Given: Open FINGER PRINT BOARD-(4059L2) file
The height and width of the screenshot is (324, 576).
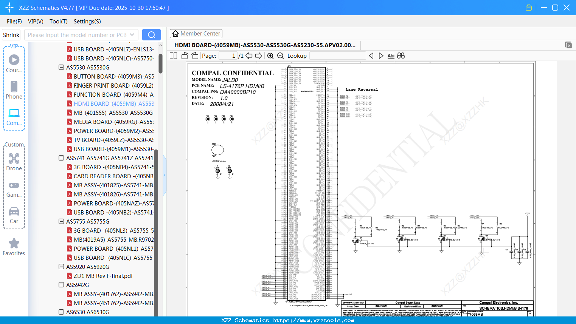Looking at the screenshot, I should point(113,85).
